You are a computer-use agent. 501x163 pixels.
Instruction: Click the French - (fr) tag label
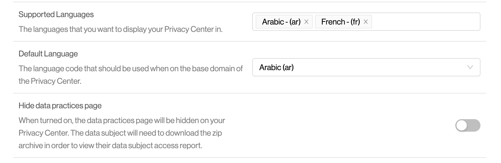(x=340, y=22)
